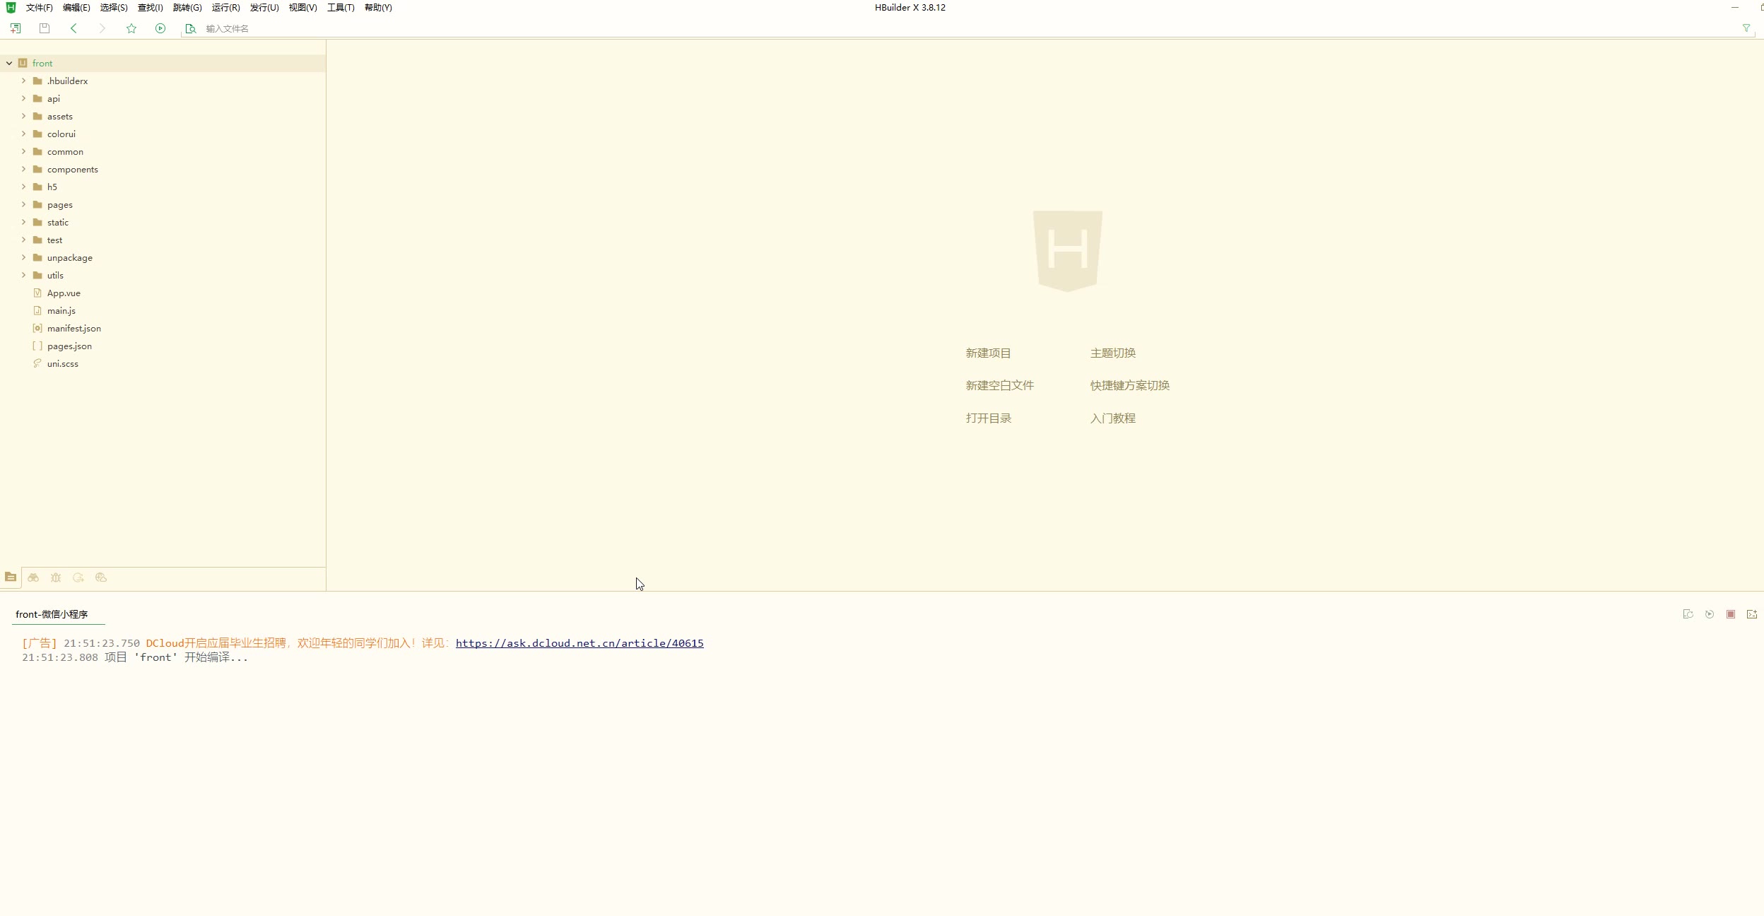Click the filter funnel icon at top right
1764x916 pixels.
click(x=1746, y=28)
